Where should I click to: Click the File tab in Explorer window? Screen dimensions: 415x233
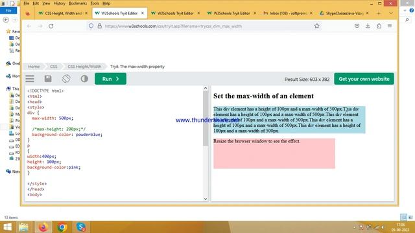8,10
